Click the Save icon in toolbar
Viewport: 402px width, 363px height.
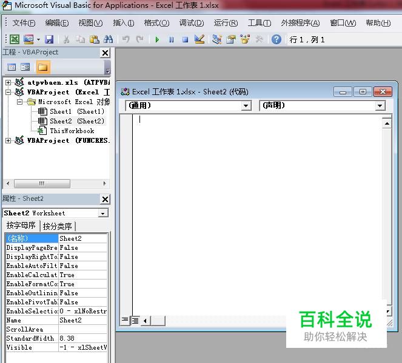point(49,39)
